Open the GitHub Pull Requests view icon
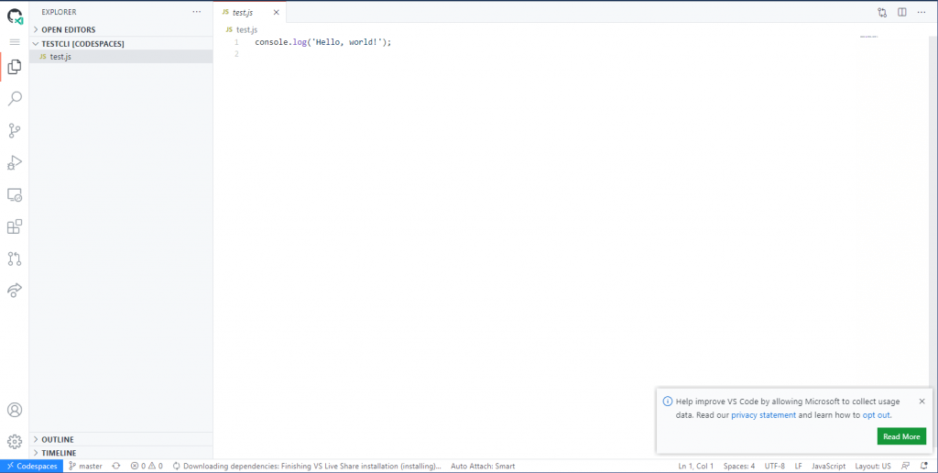 [15, 258]
